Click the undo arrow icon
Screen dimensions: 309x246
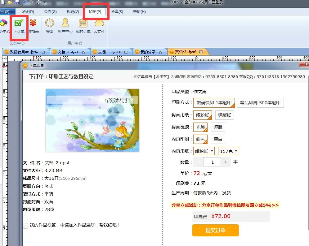(x=25, y=2)
